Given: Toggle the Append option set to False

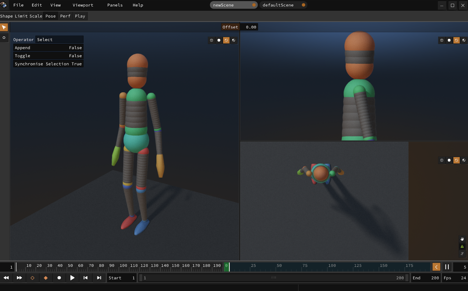Looking at the screenshot, I should click(48, 48).
